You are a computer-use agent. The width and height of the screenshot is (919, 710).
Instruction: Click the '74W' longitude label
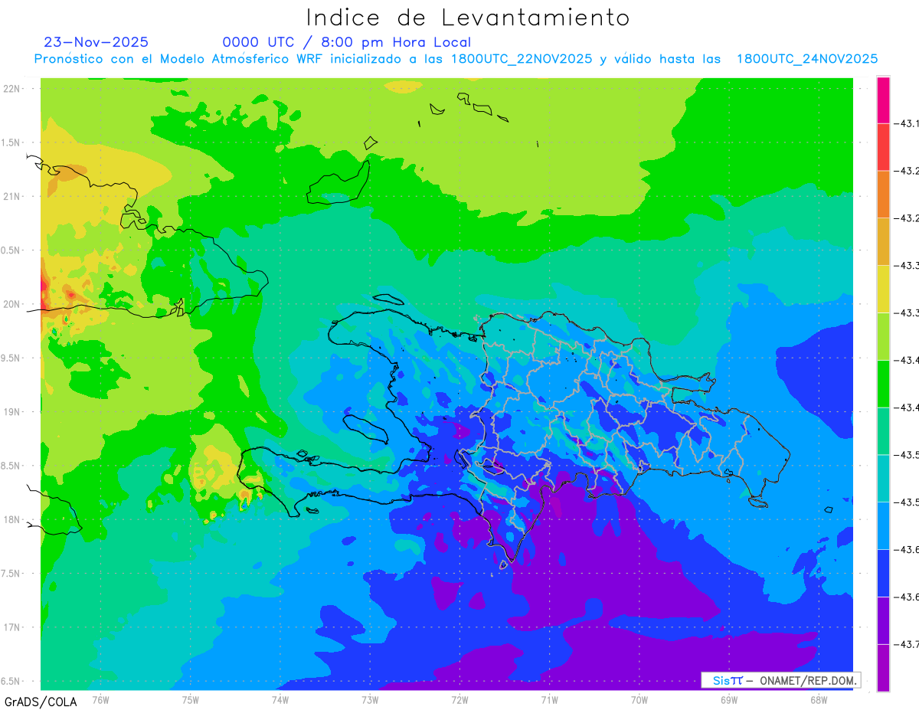(x=280, y=700)
